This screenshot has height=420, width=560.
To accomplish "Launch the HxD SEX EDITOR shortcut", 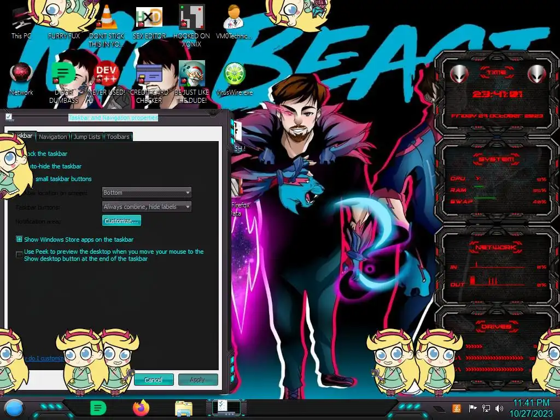I will click(149, 22).
